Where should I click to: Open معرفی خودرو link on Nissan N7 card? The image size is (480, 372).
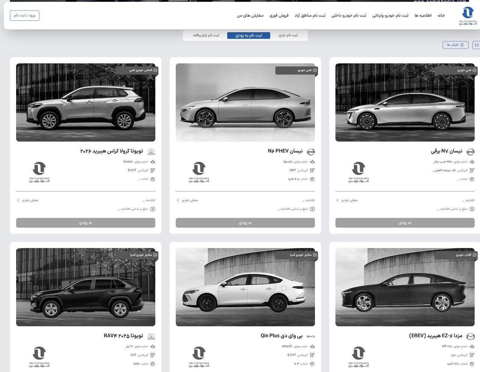click(x=347, y=200)
